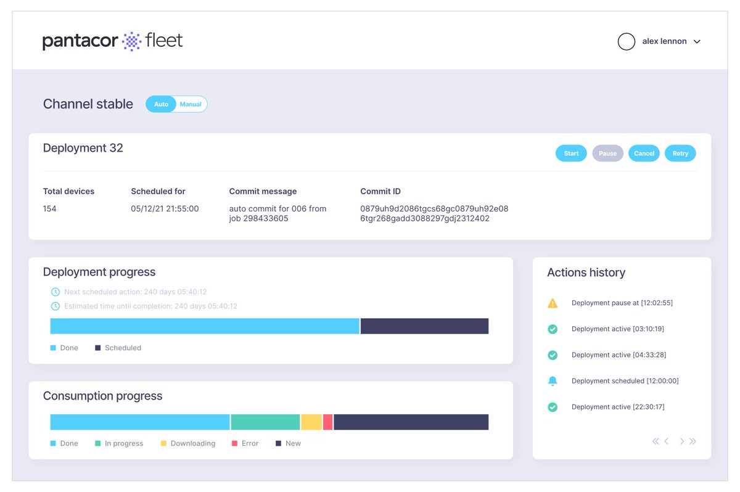Viewport: 740px width, 492px height.
Task: Go to last page of Actions history
Action: pyautogui.click(x=693, y=441)
